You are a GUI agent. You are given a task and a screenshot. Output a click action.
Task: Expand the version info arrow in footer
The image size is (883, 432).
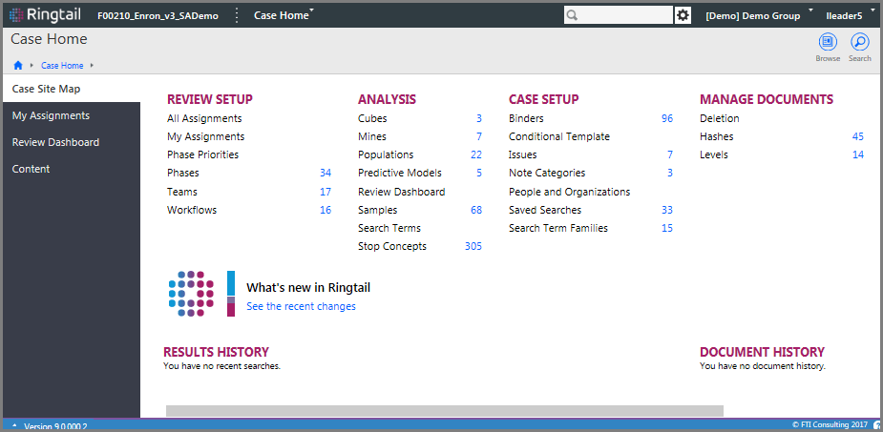[x=14, y=425]
